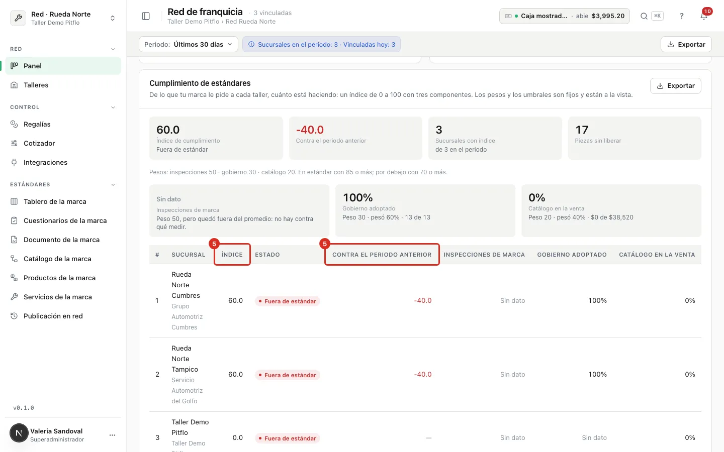Click the Publicación en red history icon

pos(14,316)
